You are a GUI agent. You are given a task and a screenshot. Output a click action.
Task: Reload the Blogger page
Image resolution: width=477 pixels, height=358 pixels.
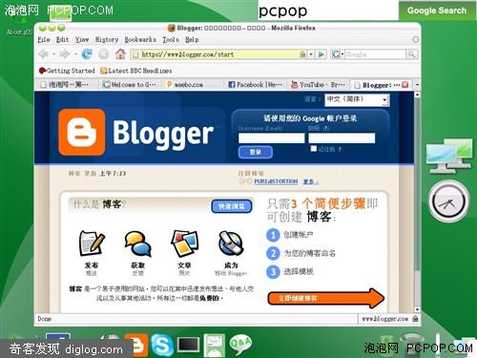pyautogui.click(x=87, y=54)
